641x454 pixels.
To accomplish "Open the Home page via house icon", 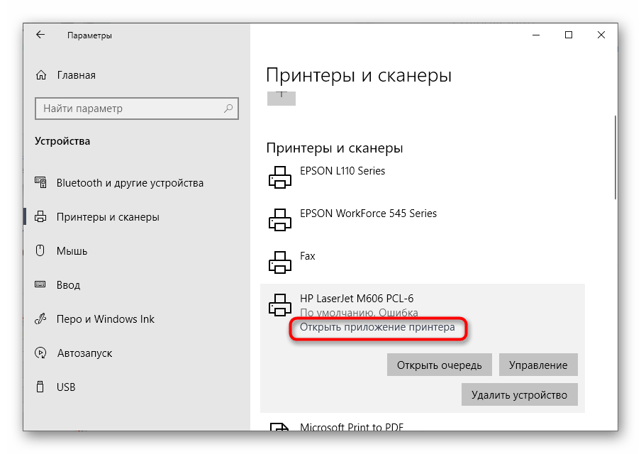I will pos(42,75).
